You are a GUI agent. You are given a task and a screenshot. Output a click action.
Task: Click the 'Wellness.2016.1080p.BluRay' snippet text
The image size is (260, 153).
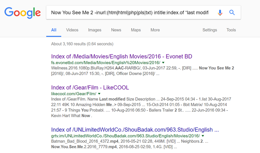click(82, 68)
